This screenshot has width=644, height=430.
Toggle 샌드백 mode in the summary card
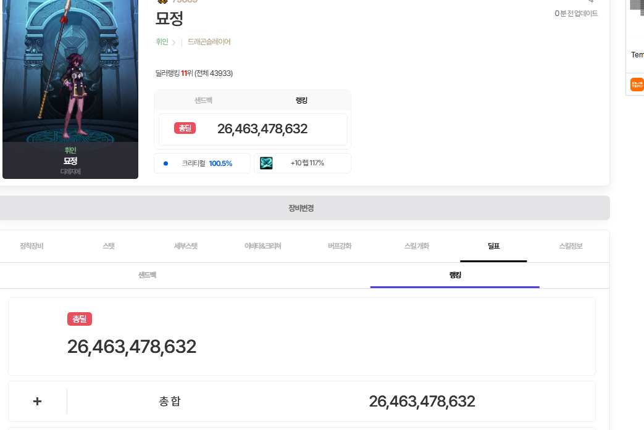(203, 101)
